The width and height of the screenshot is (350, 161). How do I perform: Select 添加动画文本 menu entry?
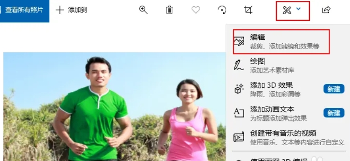289,113
